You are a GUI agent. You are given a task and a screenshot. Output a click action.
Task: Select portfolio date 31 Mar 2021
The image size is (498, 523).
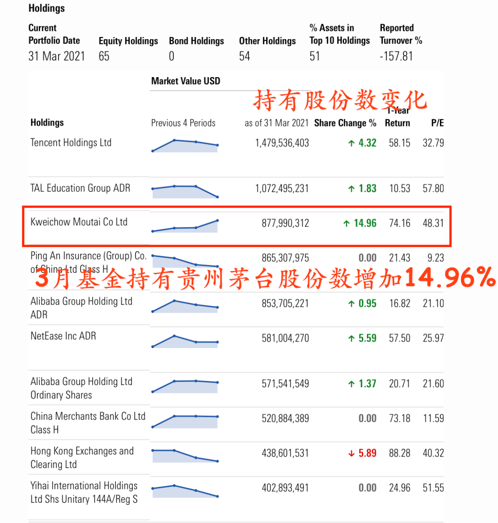tap(57, 56)
